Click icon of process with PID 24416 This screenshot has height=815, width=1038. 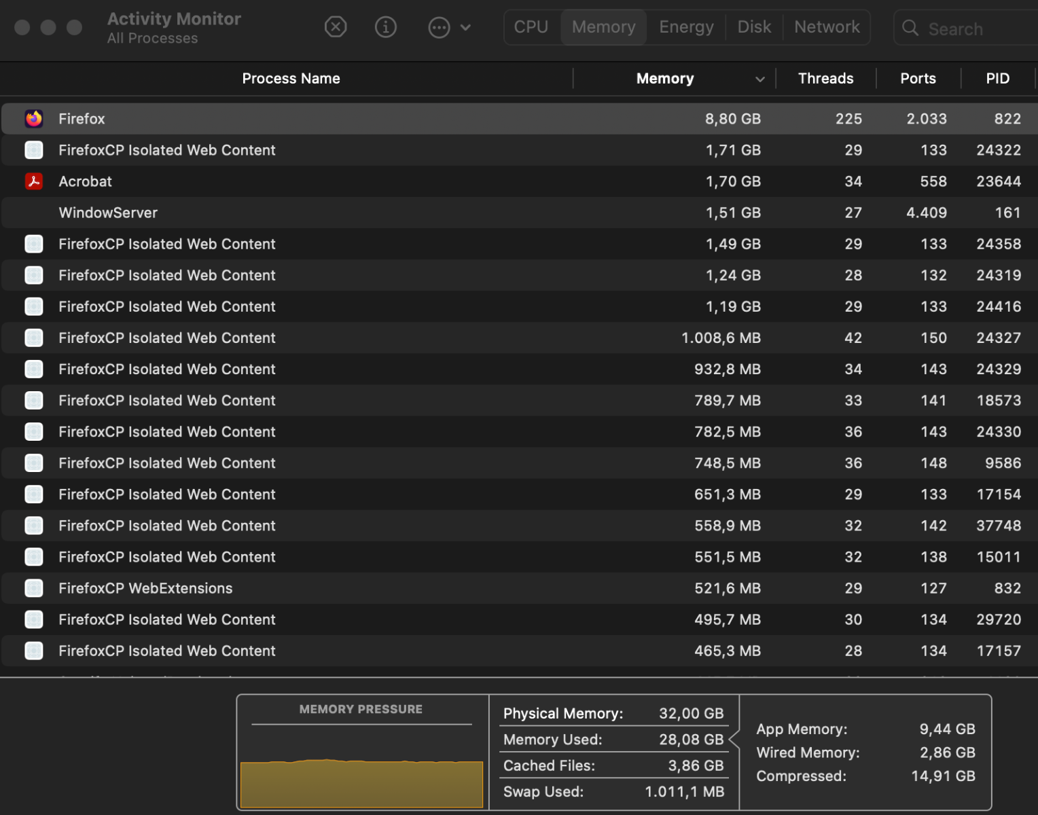point(34,306)
